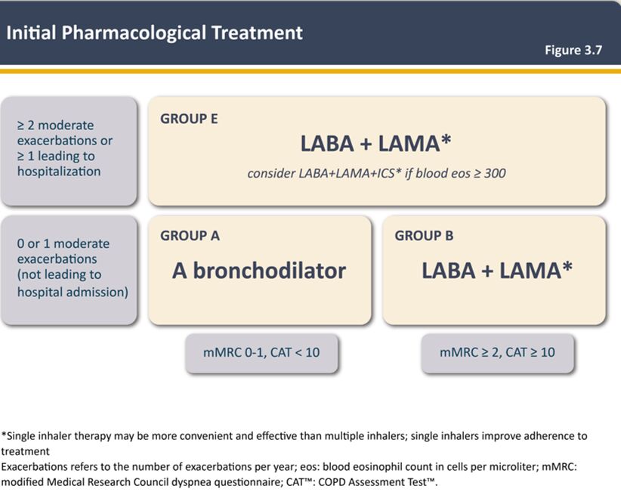Select the "0 or 1 moderate exacerbations" box
Viewport: 621px width, 492px height.
click(70, 268)
